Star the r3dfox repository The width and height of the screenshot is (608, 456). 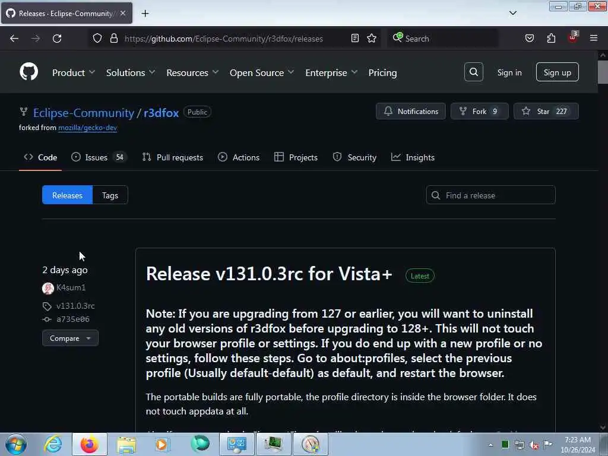point(546,111)
